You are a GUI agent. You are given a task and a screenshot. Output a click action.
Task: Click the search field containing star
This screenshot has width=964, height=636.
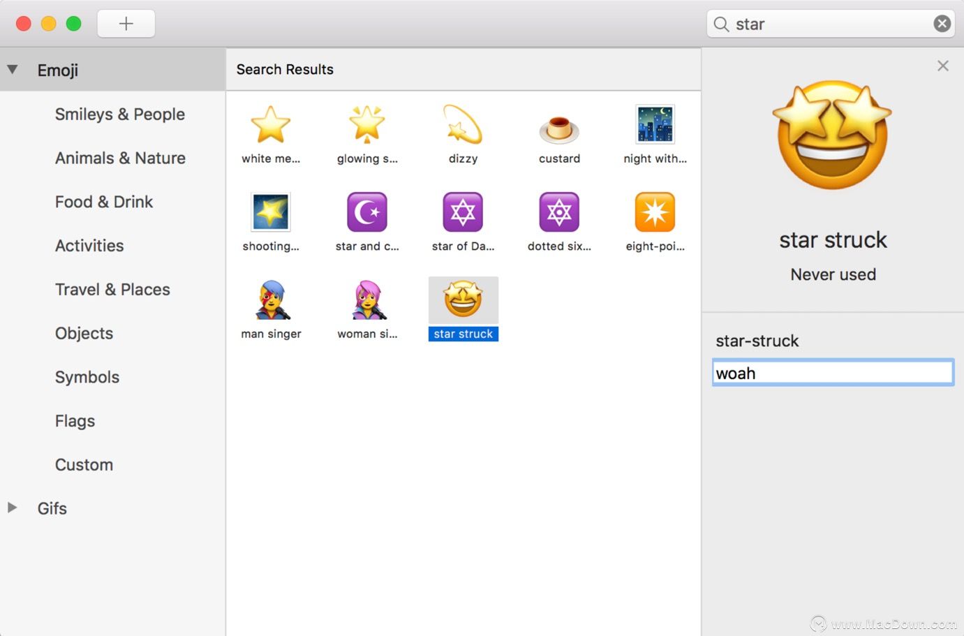point(831,24)
